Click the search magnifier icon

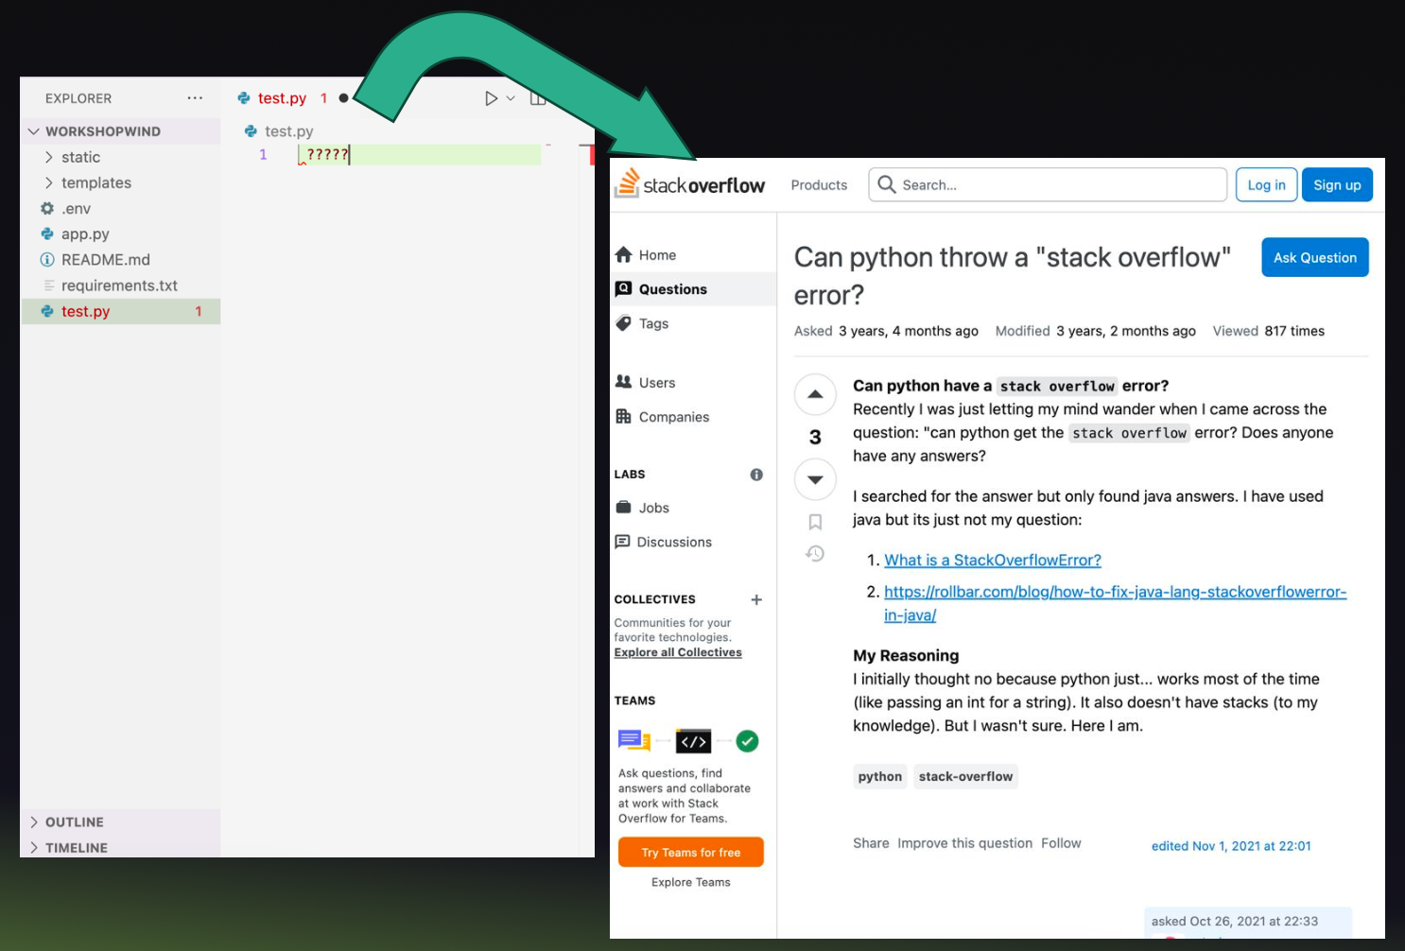tap(886, 184)
